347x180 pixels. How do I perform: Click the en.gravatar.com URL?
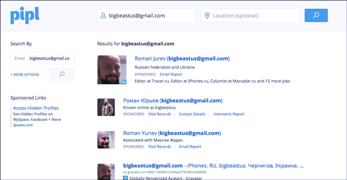coord(165,172)
